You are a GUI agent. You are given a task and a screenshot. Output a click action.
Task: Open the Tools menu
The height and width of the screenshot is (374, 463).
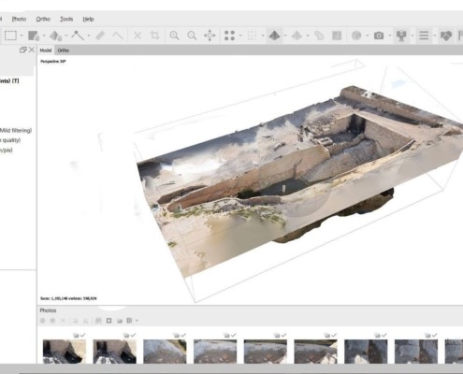click(x=66, y=19)
